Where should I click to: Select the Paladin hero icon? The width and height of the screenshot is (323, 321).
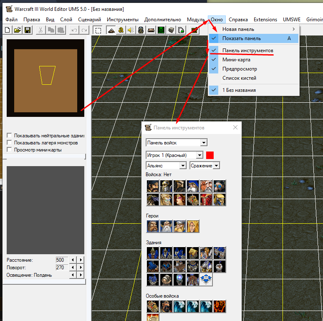153,226
